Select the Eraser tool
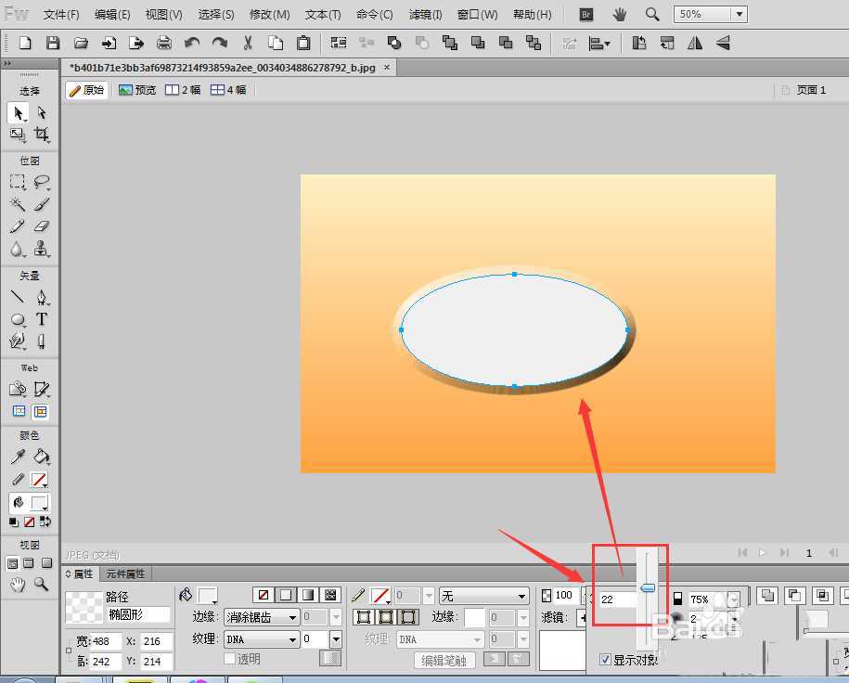 point(42,226)
